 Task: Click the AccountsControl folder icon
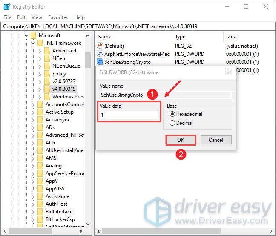tap(40, 104)
